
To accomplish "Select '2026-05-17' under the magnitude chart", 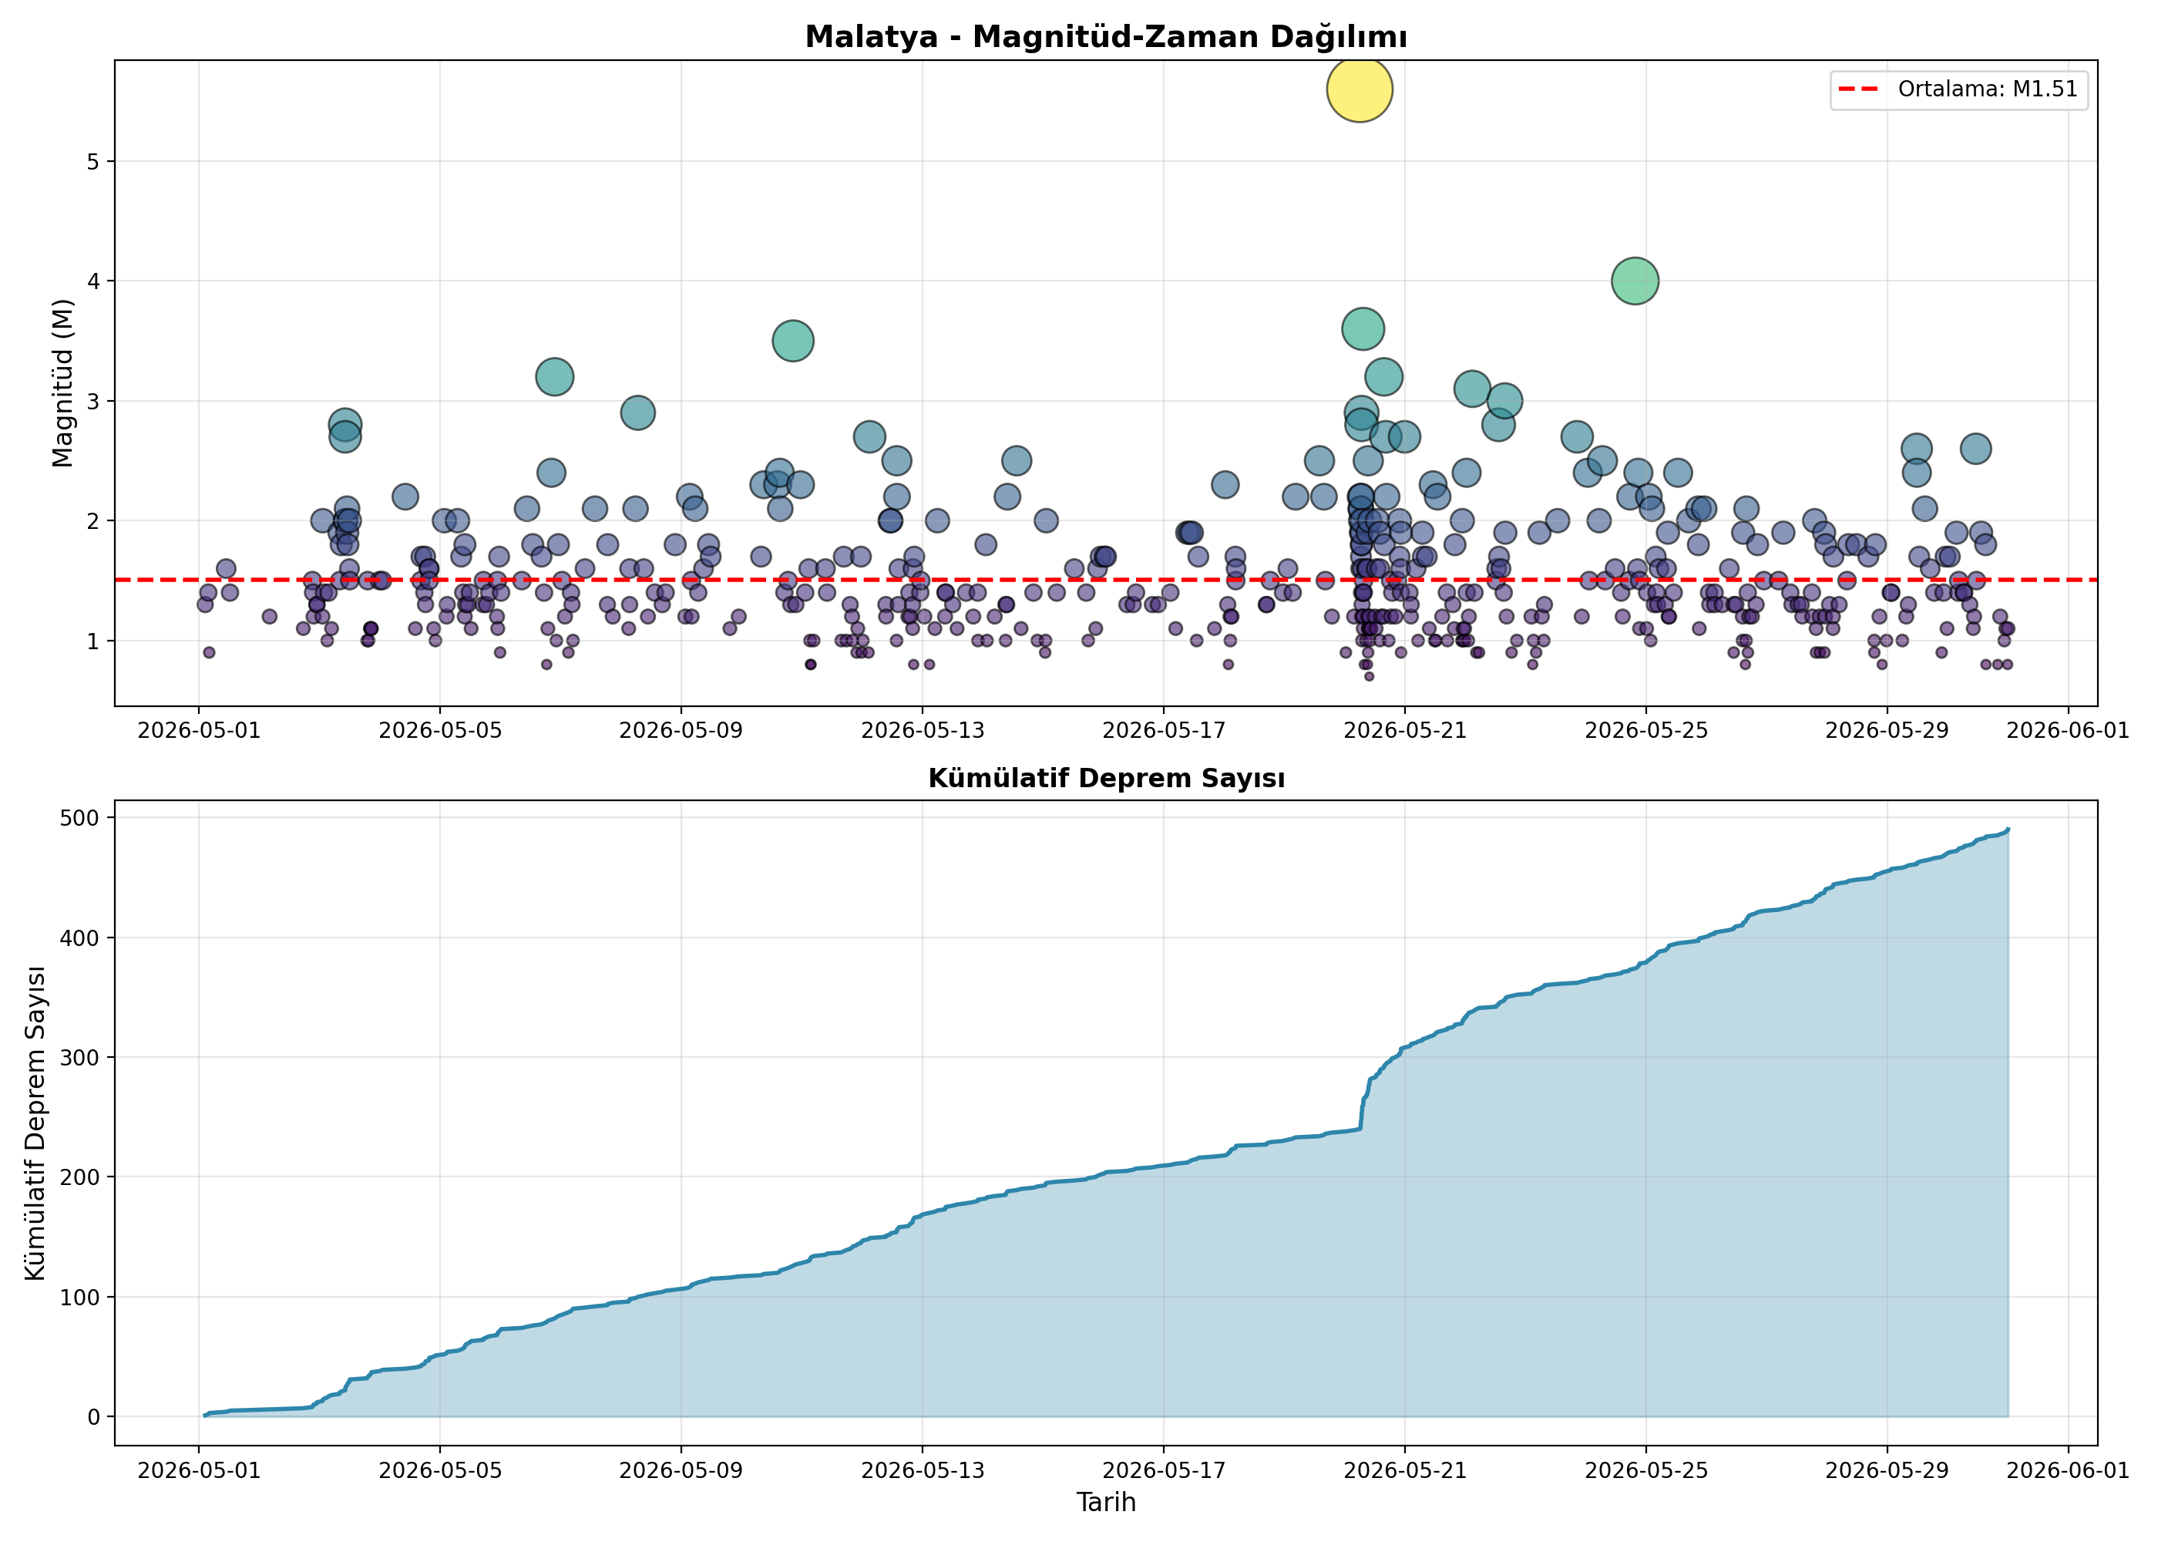I will pyautogui.click(x=1164, y=730).
